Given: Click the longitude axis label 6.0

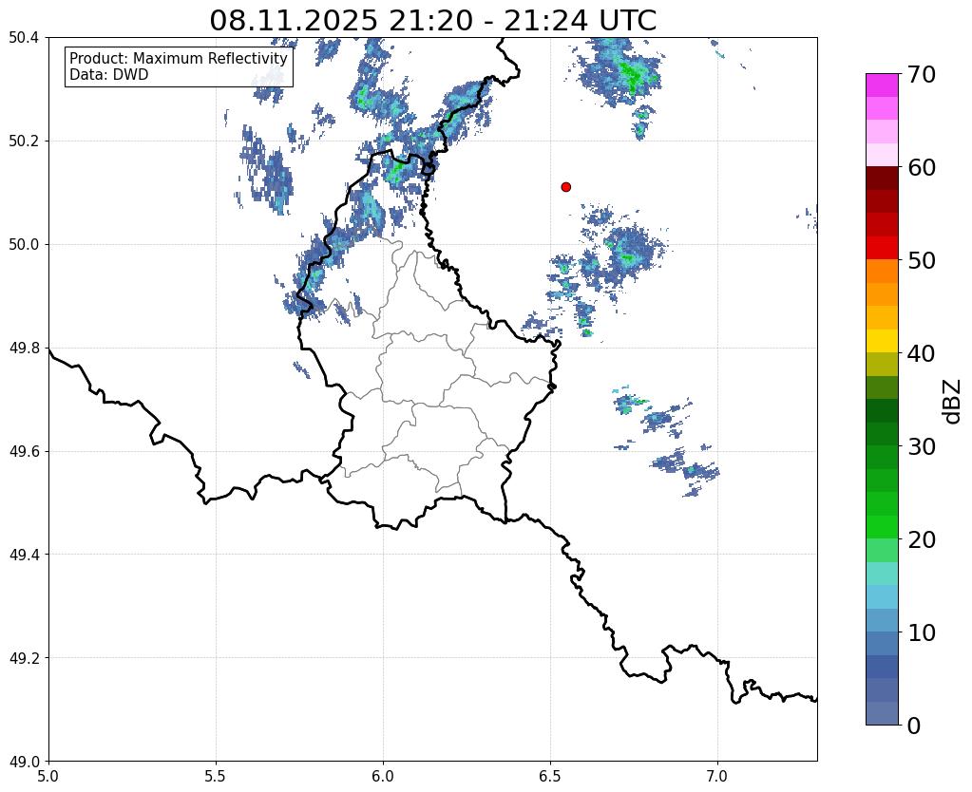Looking at the screenshot, I should coord(383,777).
